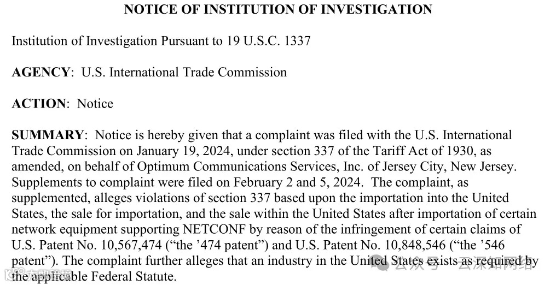Click the bold "AGENCY" label
Screen dimensions: 550x285
pos(40,72)
